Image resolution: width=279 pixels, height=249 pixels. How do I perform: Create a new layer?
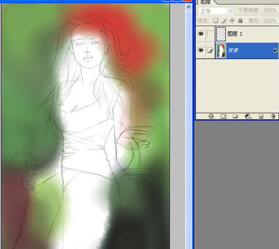tap(260, 116)
